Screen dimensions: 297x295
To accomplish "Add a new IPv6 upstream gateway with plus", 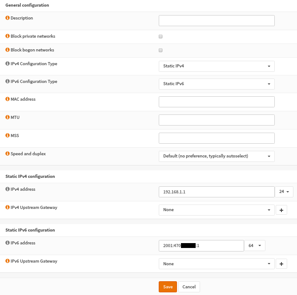I will (x=281, y=264).
